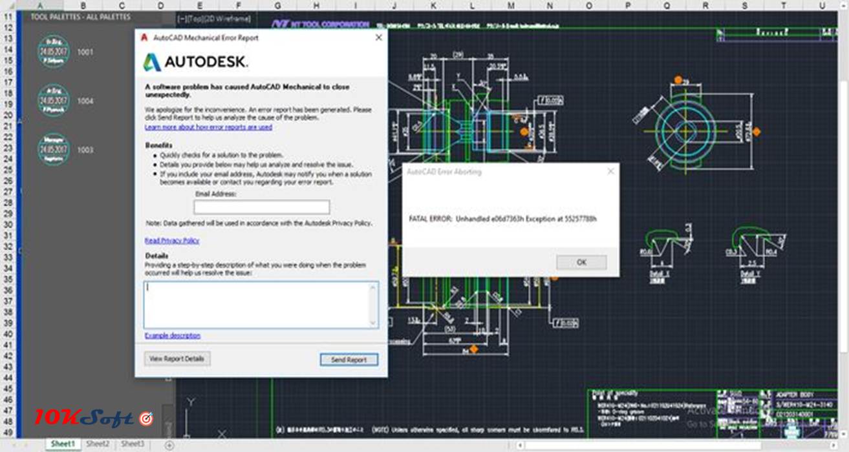Switch to the Sheet1 tab
This screenshot has width=849, height=452.
63,444
